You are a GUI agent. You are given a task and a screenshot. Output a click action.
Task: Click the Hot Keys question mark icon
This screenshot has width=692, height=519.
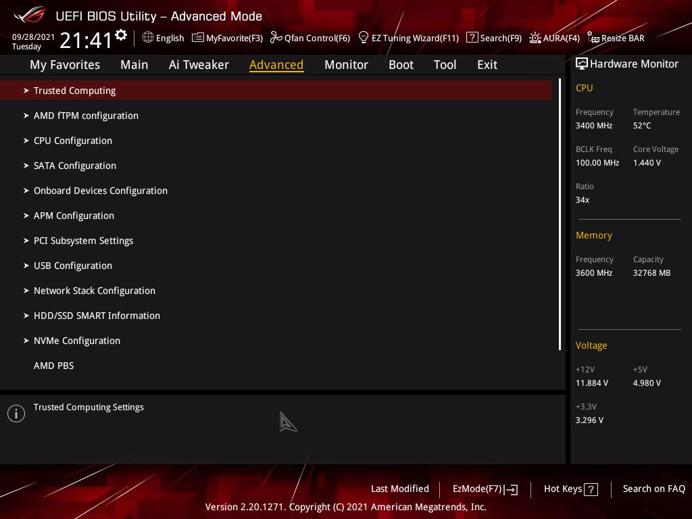pos(591,489)
